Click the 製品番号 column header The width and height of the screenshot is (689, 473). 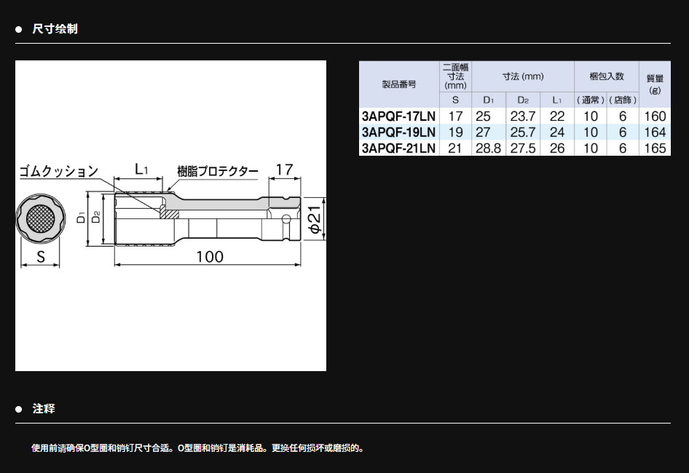pos(398,84)
